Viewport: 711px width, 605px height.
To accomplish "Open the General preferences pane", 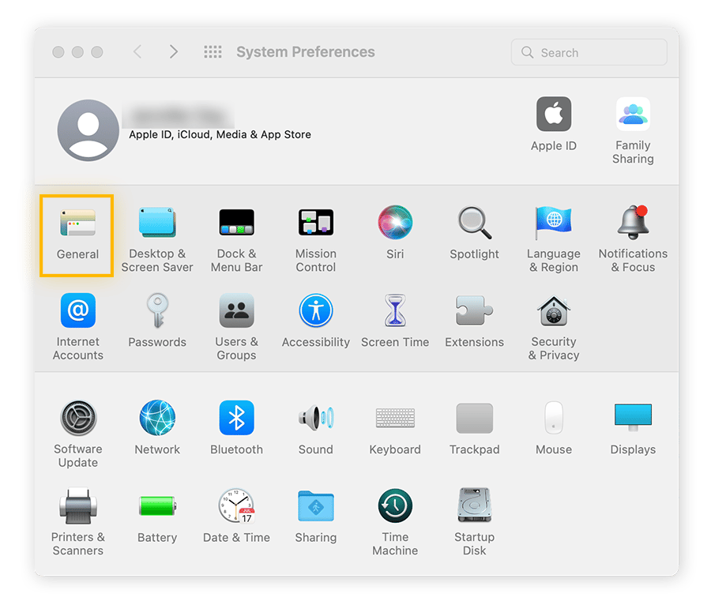I will (x=77, y=224).
